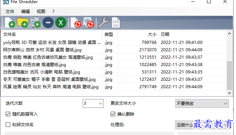
Task: Click the file list vertical scrollbar thumb
Action: tap(229, 75)
